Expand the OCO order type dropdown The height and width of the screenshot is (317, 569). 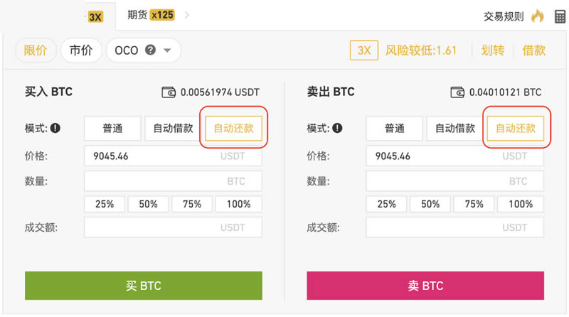[x=168, y=50]
